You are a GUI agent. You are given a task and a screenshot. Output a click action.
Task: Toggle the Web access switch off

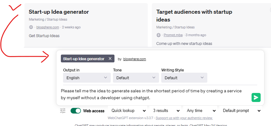[76, 111]
